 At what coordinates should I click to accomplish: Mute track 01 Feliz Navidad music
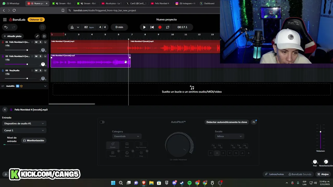tap(36, 42)
